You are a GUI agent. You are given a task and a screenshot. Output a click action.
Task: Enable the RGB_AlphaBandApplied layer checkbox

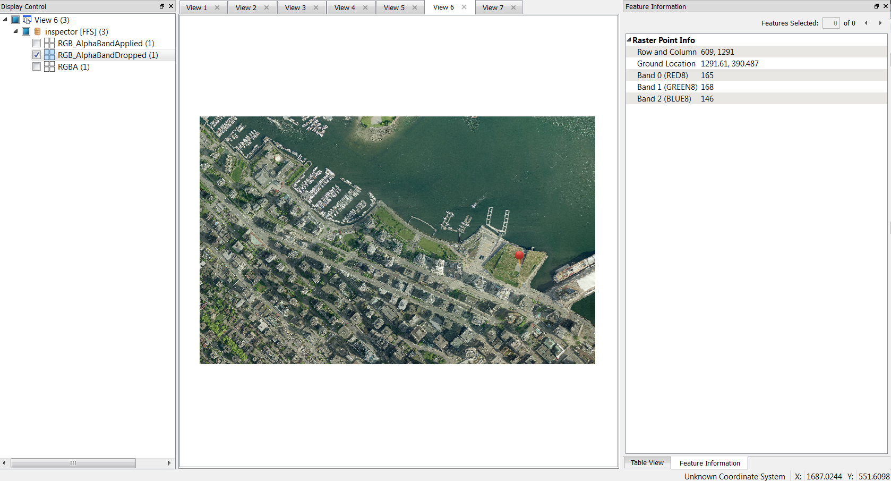(37, 43)
